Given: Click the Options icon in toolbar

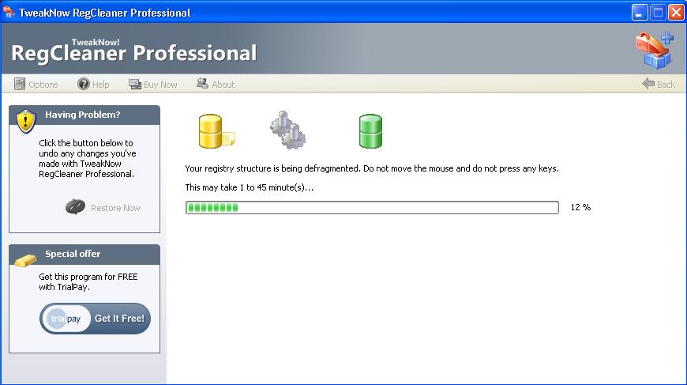Looking at the screenshot, I should tap(20, 84).
